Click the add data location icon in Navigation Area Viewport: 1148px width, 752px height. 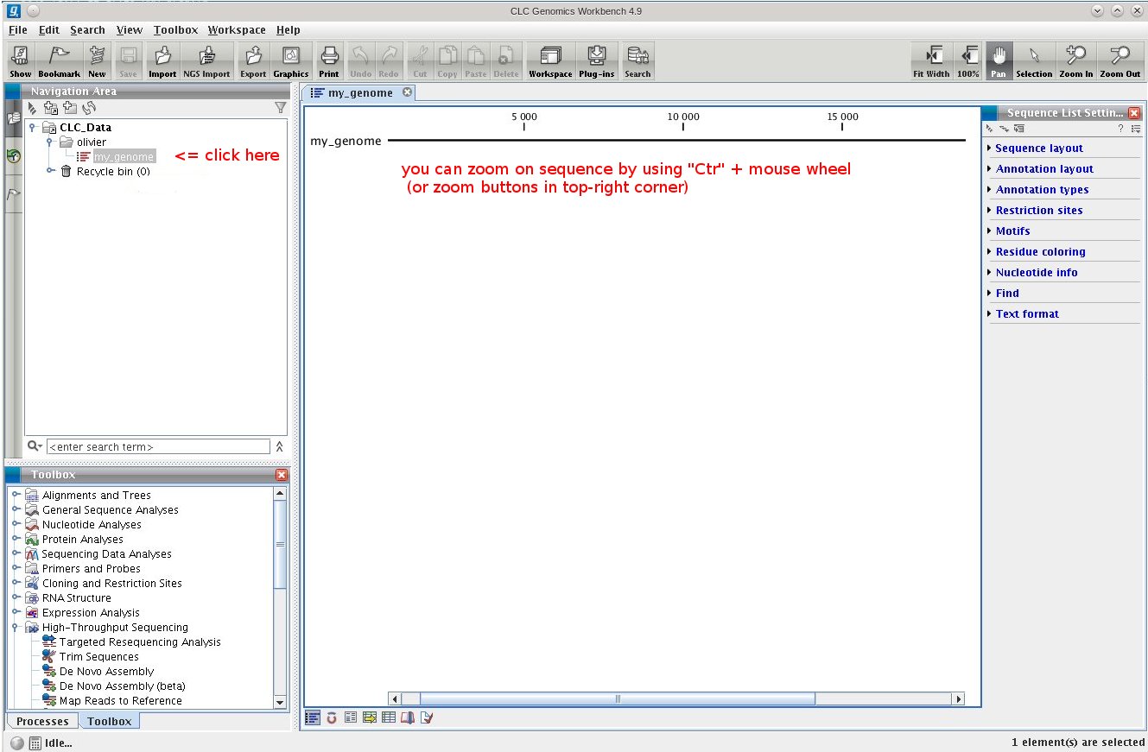[51, 108]
